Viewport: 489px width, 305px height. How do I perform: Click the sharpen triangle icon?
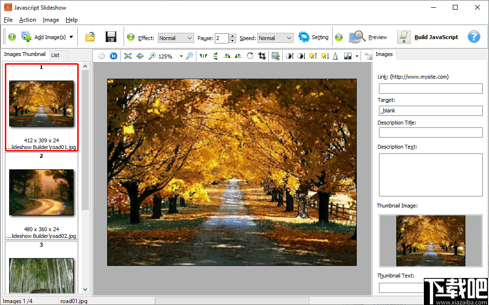pyautogui.click(x=335, y=56)
